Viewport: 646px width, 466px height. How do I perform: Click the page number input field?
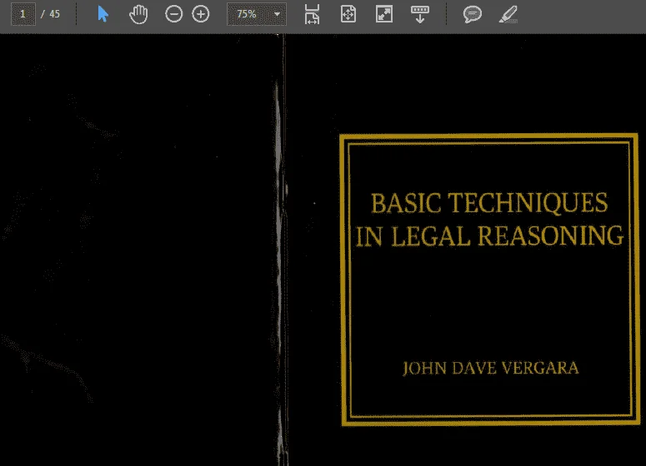click(23, 14)
